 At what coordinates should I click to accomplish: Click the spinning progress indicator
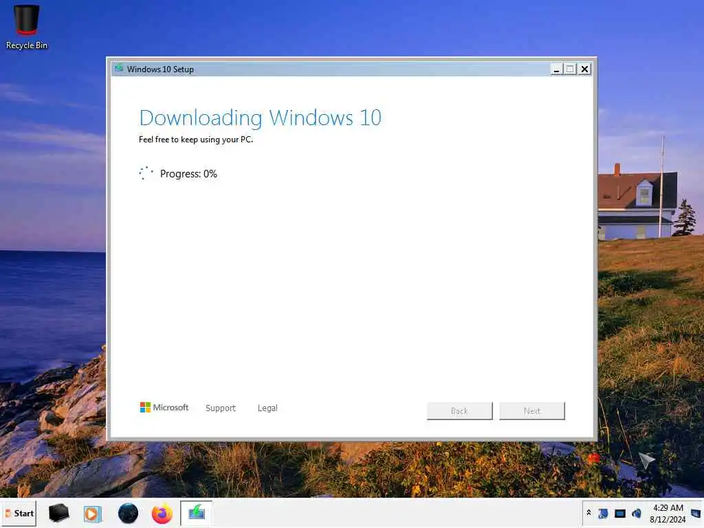pos(146,173)
